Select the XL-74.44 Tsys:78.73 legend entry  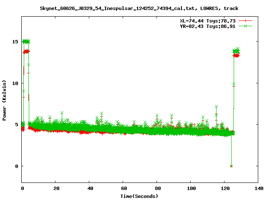[x=208, y=21]
